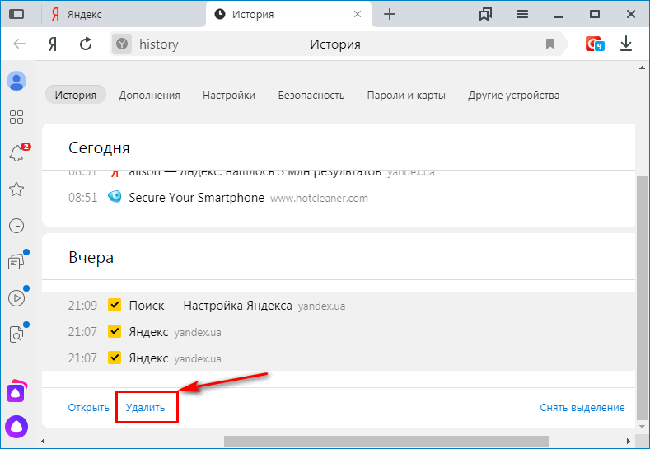Open a new tab with the plus button
Image resolution: width=650 pixels, height=449 pixels.
[x=390, y=15]
